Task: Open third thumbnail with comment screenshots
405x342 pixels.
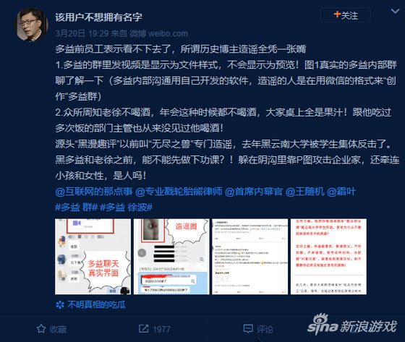Action: 250,257
